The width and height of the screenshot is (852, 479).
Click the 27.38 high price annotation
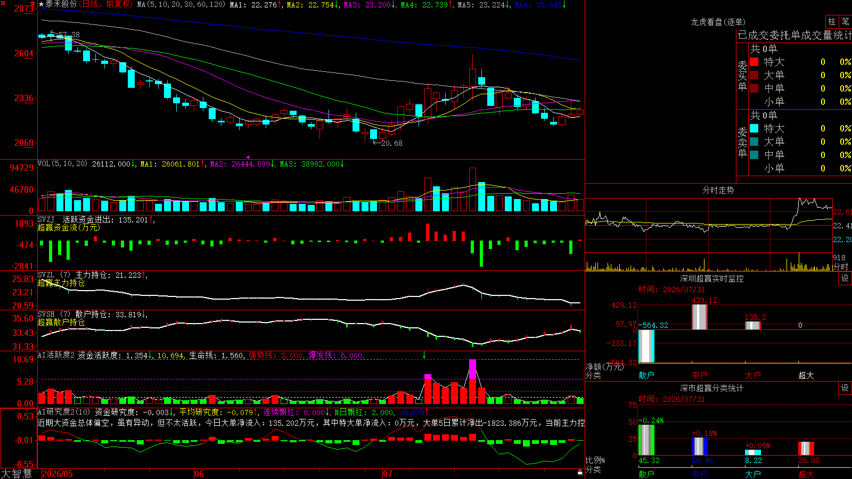(69, 35)
